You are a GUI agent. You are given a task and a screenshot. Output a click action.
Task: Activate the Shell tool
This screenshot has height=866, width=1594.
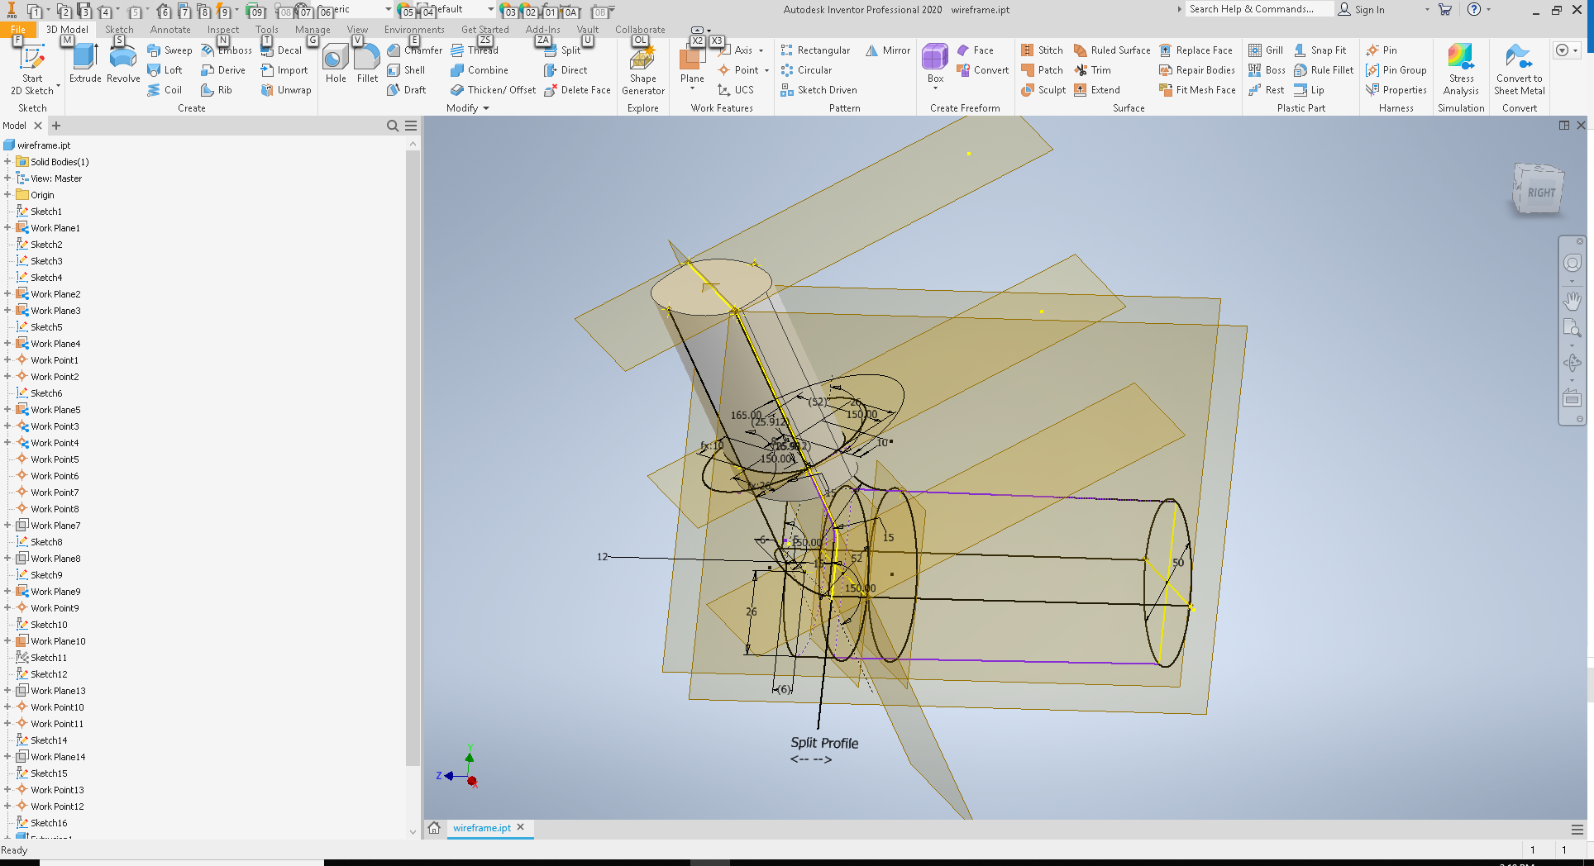pyautogui.click(x=408, y=69)
